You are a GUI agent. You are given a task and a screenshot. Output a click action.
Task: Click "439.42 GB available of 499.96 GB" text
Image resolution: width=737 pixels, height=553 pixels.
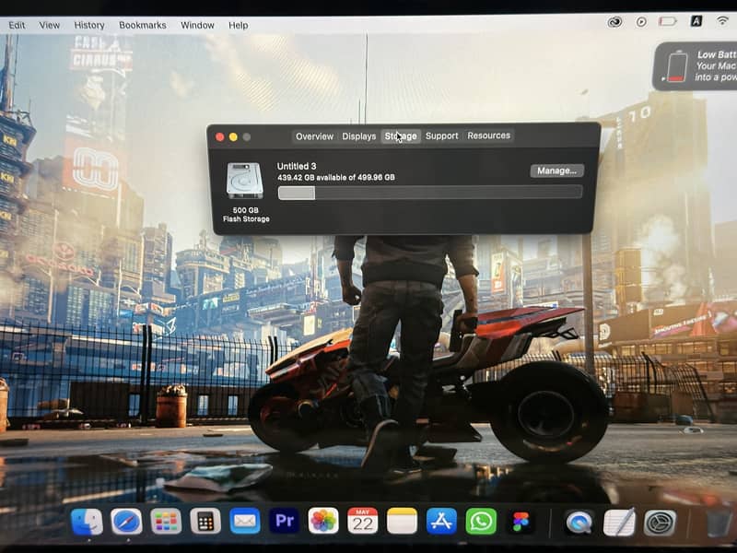336,177
